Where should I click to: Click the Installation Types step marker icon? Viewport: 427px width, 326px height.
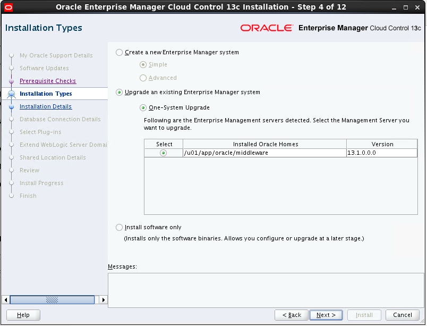click(x=12, y=94)
